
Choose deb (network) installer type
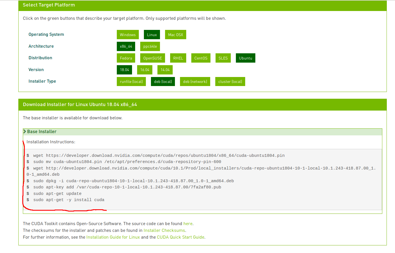click(195, 82)
